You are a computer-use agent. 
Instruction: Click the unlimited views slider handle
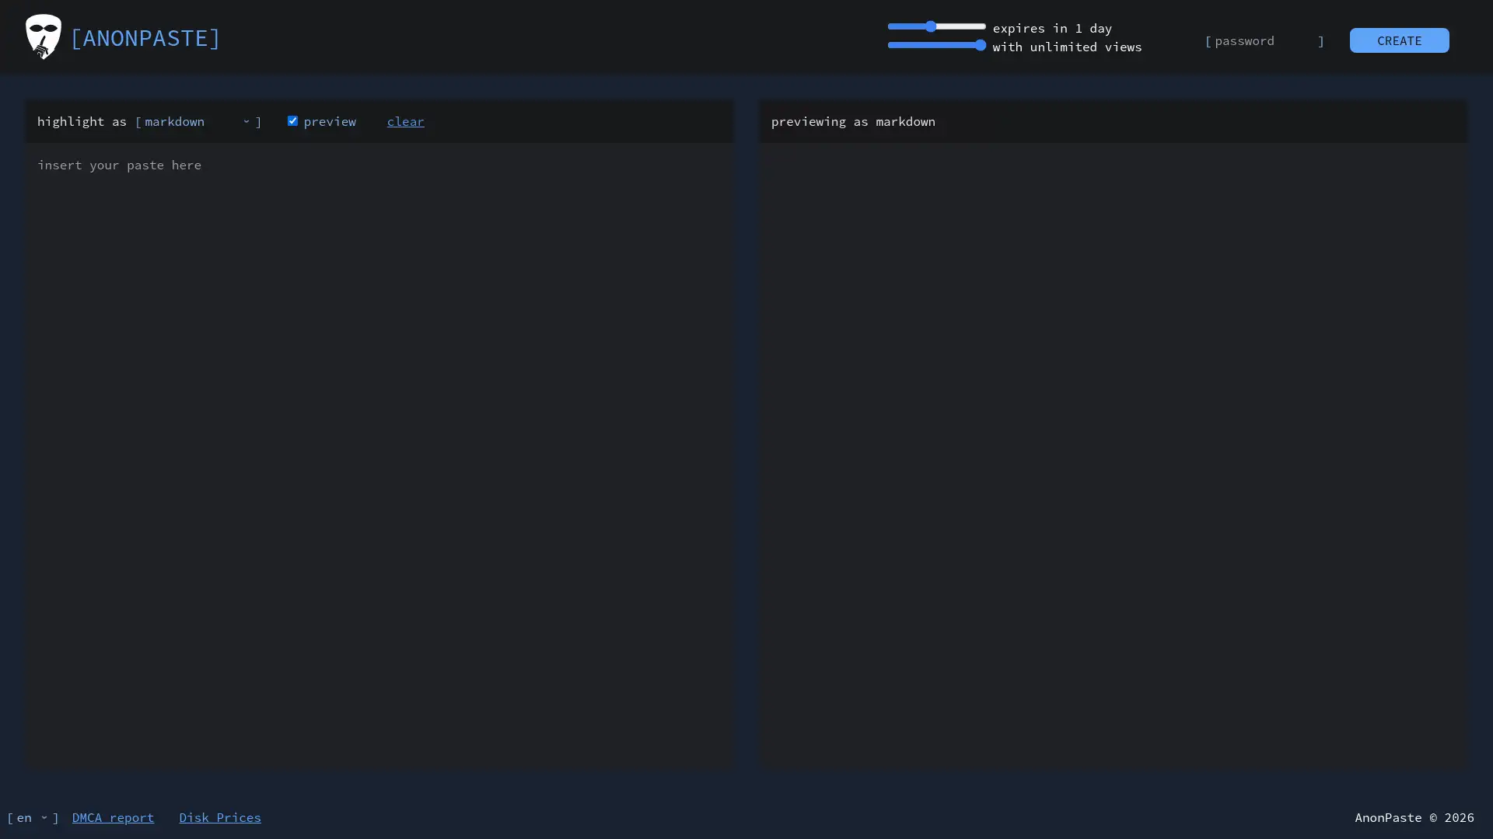981,45
